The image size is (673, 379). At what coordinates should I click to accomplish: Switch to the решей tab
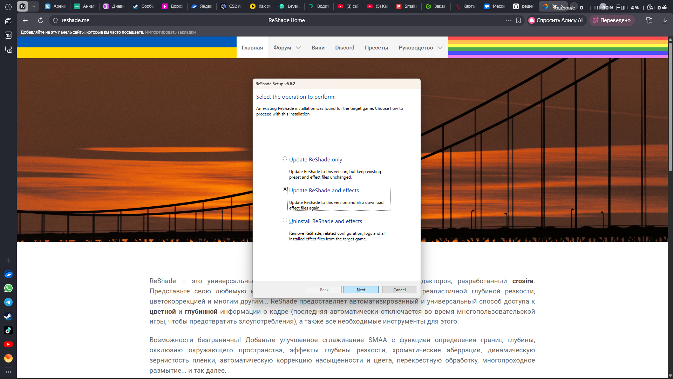[524, 6]
